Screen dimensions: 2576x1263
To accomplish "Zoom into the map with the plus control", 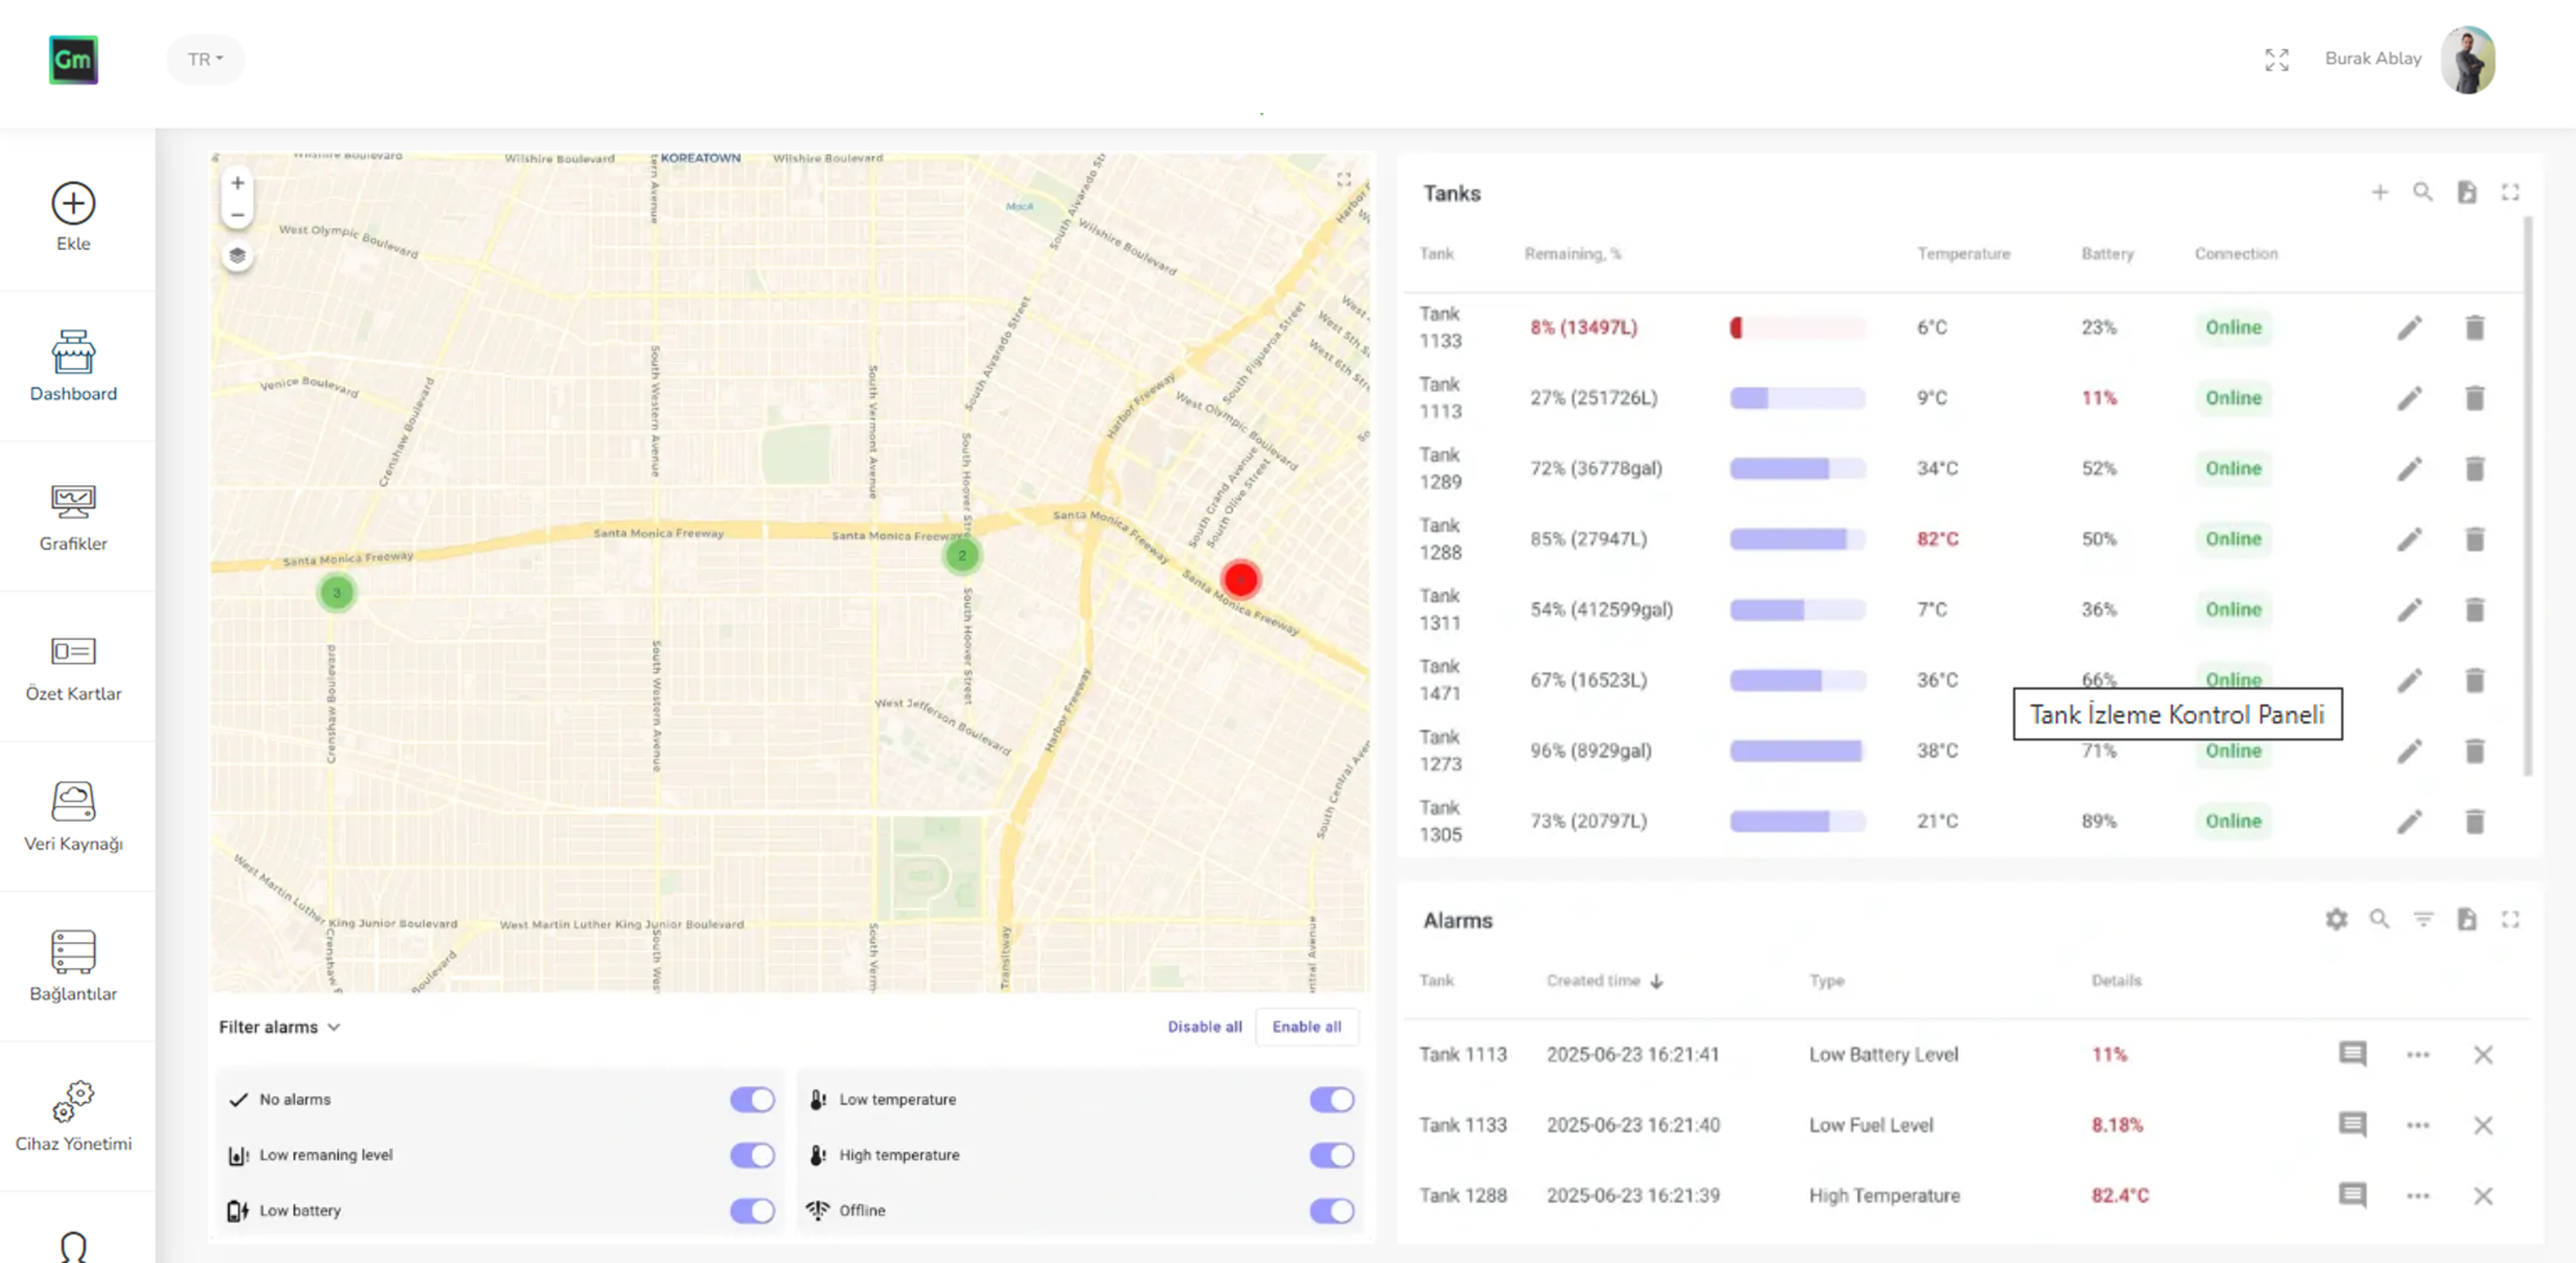I will coord(237,183).
